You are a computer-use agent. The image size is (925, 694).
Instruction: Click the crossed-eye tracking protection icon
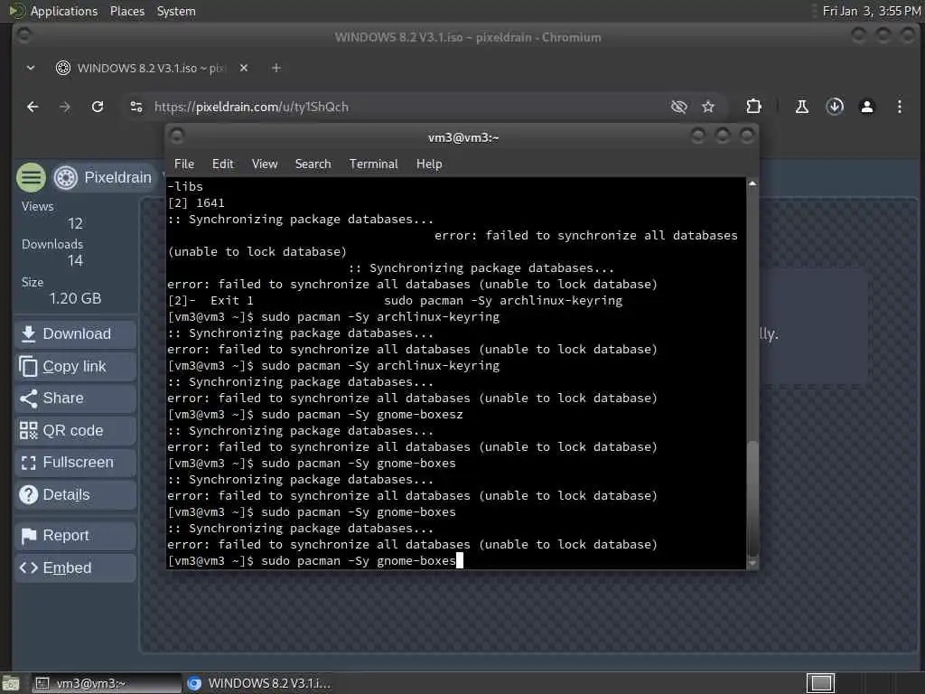[x=679, y=107]
